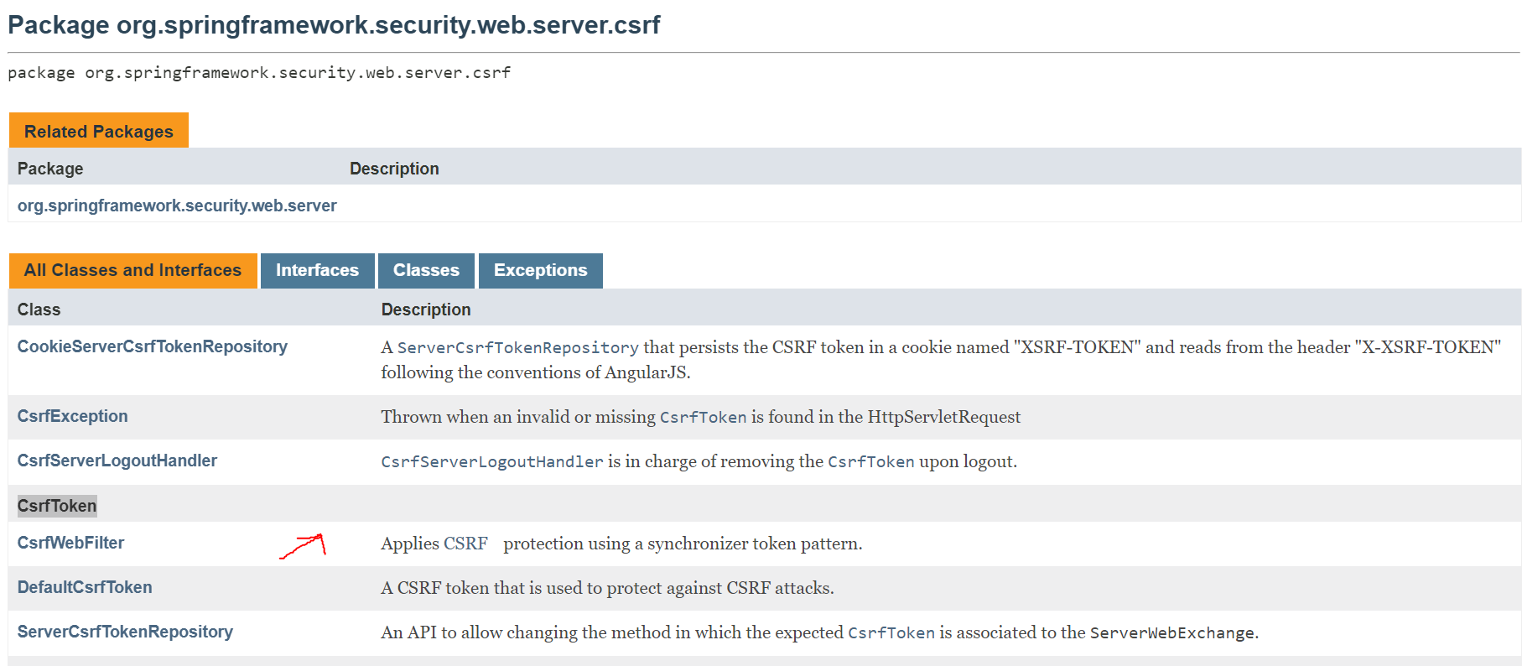This screenshot has width=1522, height=666.
Task: Click CsrfToken in the logout handler description
Action: click(870, 462)
